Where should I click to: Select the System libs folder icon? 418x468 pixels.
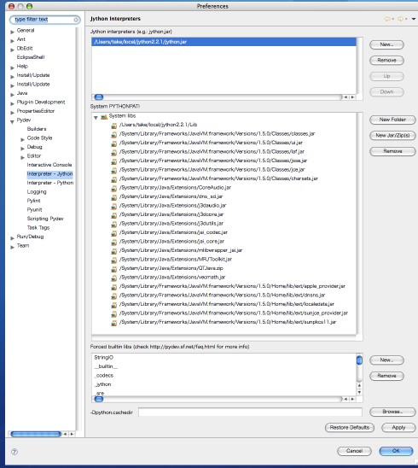point(104,117)
